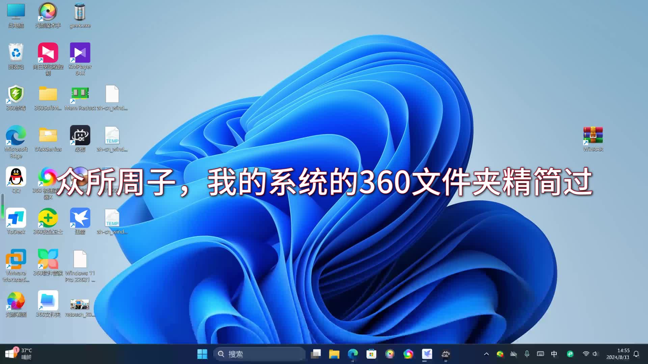
Task: Select the Mem Reduct desktop shortcut
Action: tap(80, 98)
